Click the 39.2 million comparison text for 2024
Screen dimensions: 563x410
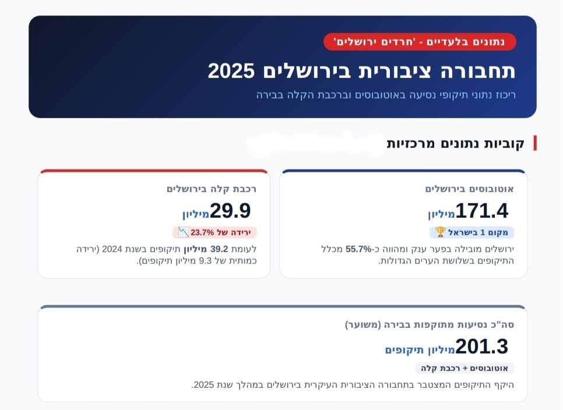(x=167, y=255)
